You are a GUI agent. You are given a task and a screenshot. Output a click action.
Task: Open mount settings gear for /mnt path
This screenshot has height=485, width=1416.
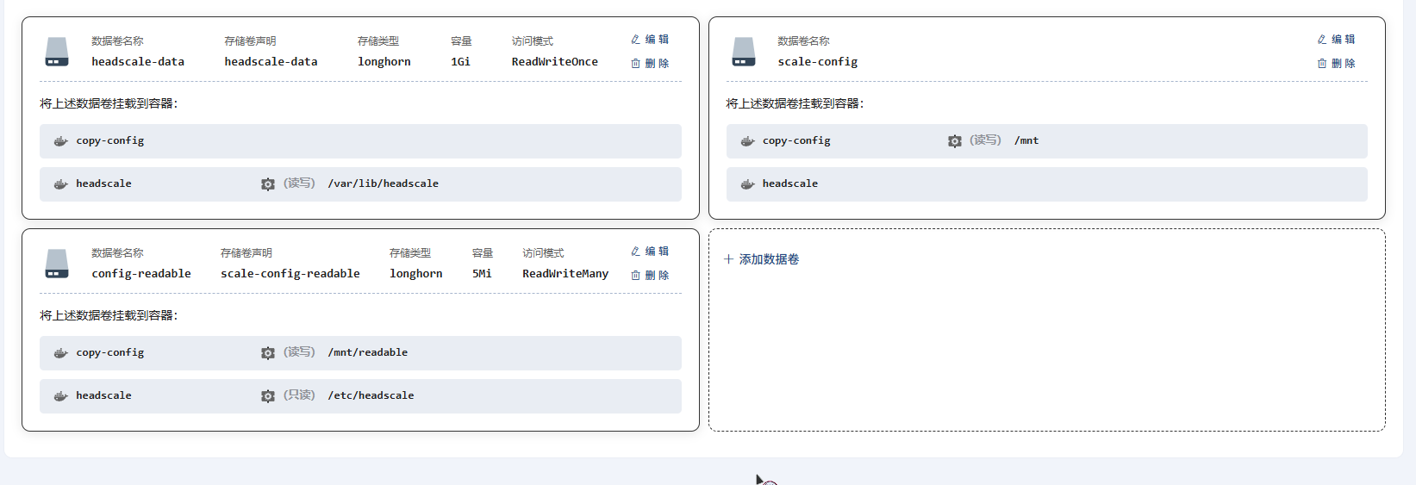pyautogui.click(x=955, y=141)
